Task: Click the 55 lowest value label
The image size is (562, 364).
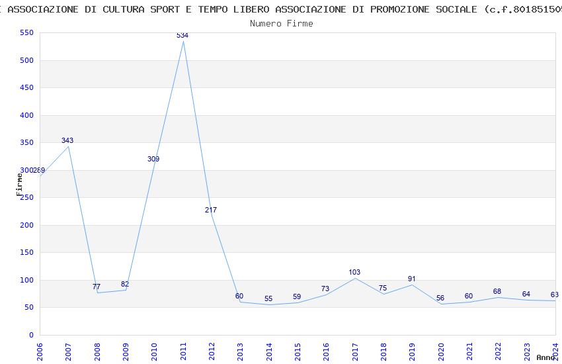Action: pos(268,298)
